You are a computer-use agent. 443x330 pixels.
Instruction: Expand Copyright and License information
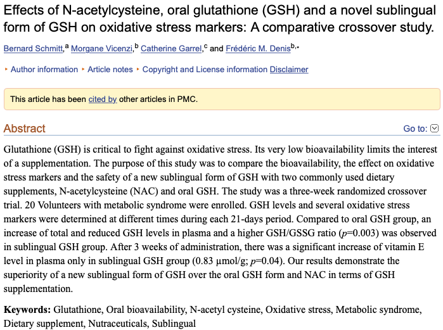coord(205,70)
